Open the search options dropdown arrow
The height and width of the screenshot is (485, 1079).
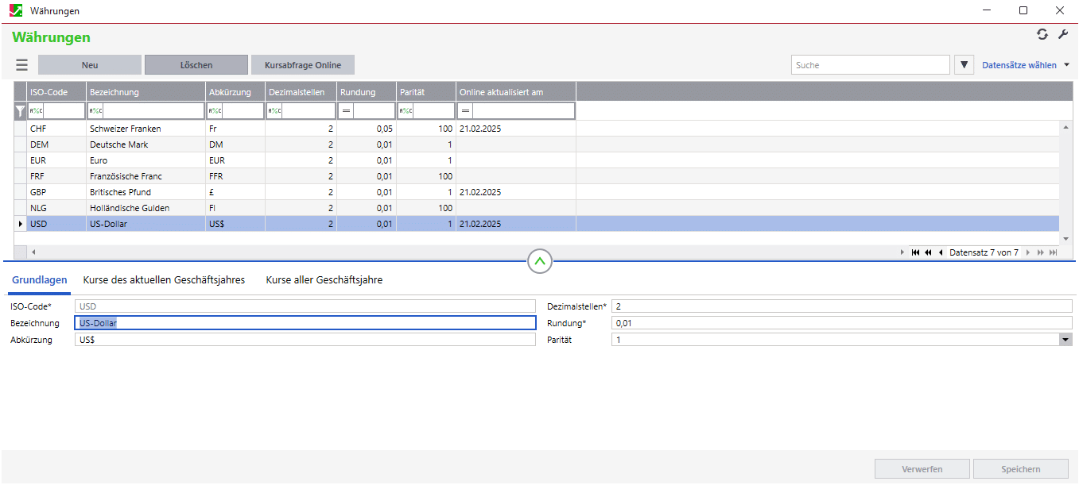click(964, 65)
